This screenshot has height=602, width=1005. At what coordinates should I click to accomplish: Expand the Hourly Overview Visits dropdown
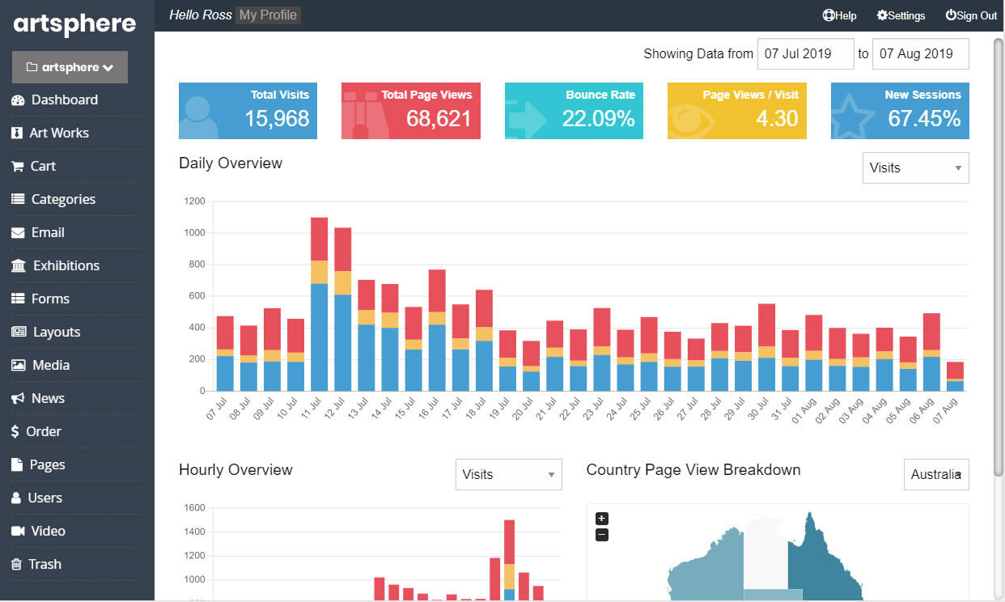[508, 475]
